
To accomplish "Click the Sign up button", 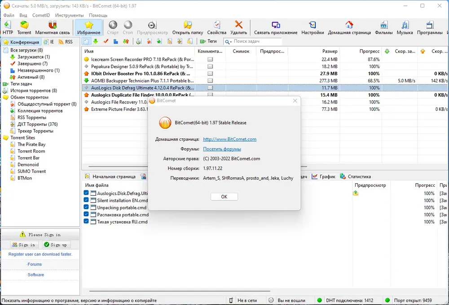I will tap(56, 245).
